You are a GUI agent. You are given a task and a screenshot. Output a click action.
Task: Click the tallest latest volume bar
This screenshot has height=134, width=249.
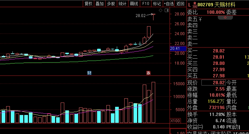coord(154,103)
